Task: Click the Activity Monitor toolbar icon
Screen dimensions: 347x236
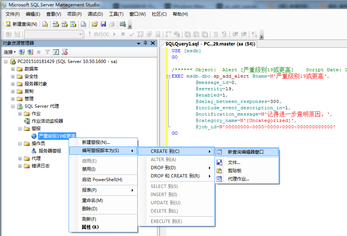Action: pos(122,24)
